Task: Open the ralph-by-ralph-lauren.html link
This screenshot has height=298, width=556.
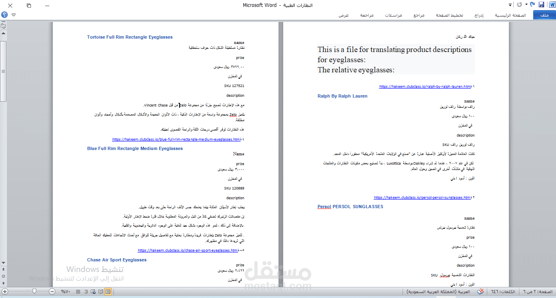Action: 425,87
